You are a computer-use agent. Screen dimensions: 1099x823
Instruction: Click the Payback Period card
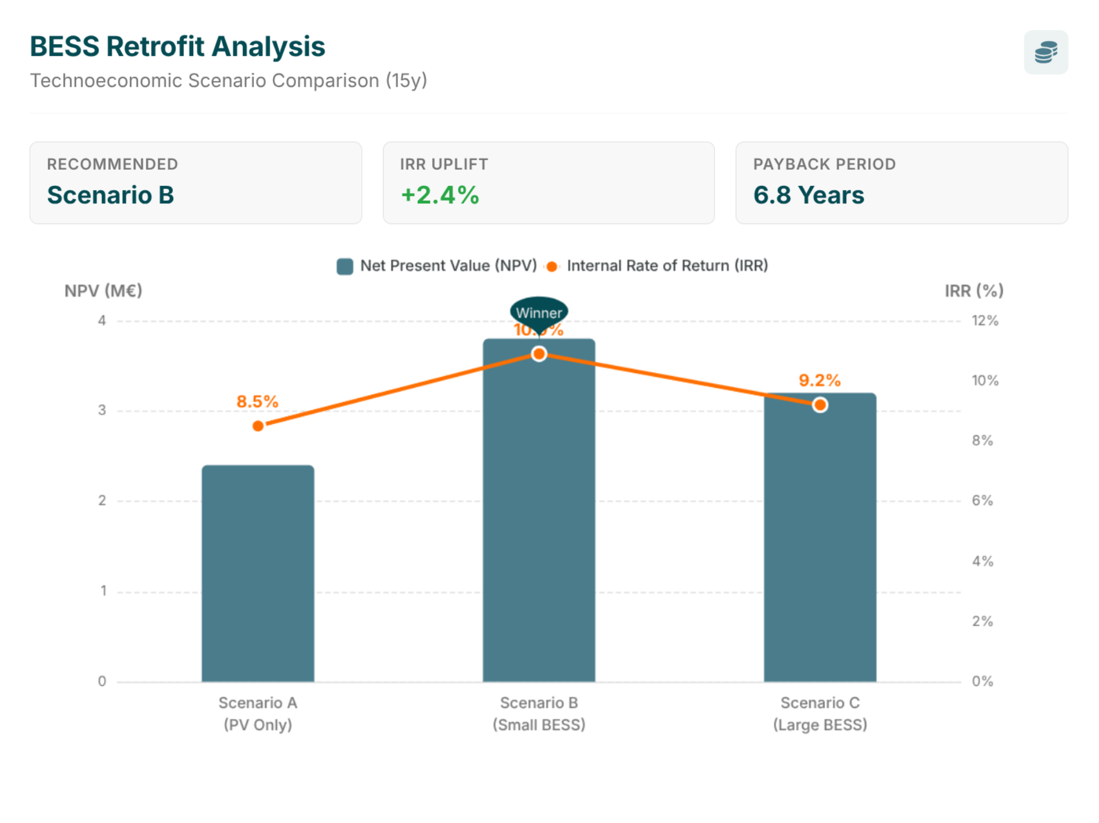click(x=901, y=183)
